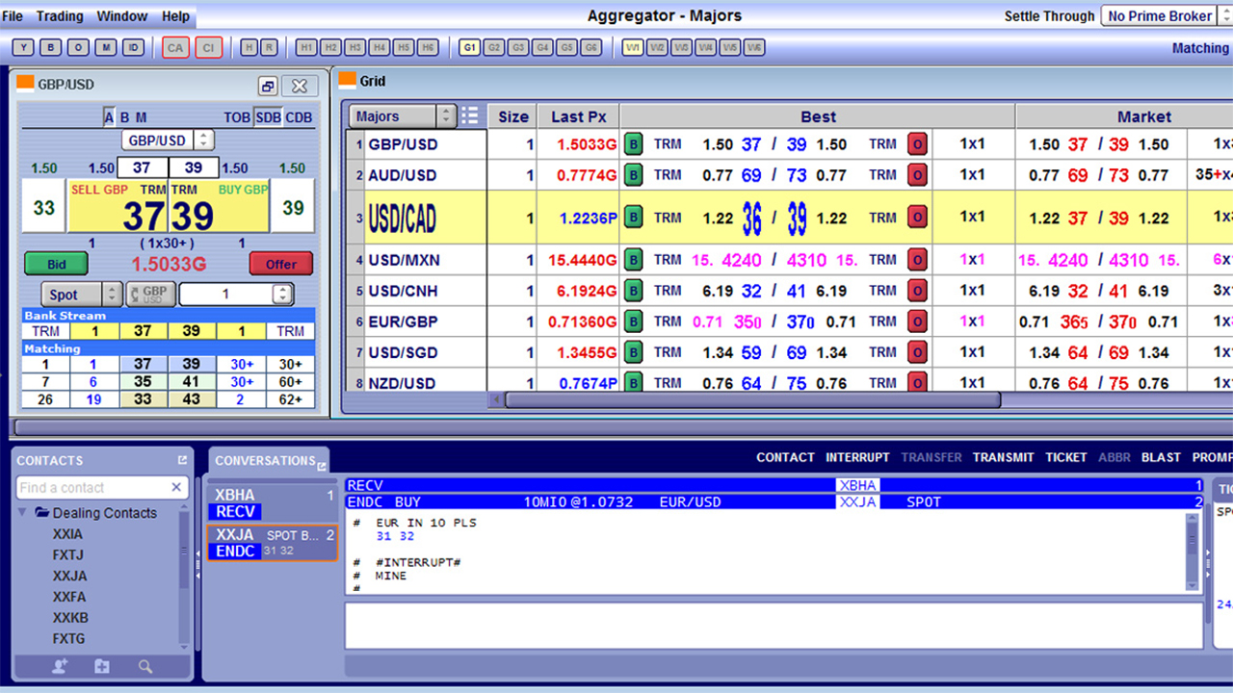Switch to the W1 workspace button
The width and height of the screenshot is (1233, 693).
coord(633,47)
